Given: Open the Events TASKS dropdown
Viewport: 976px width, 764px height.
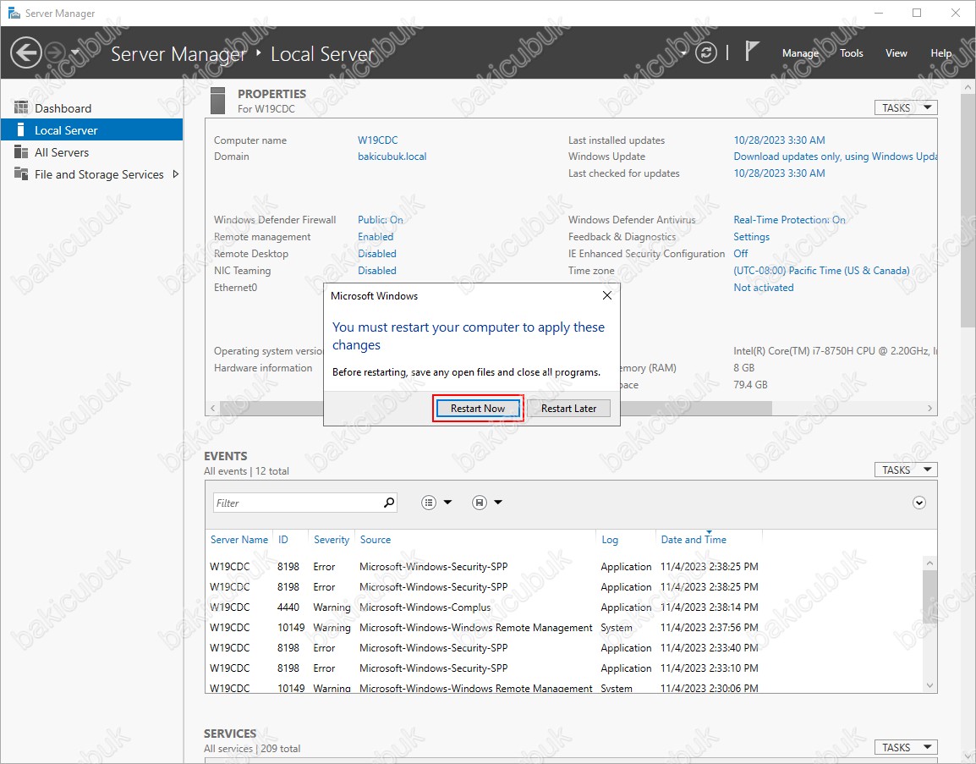Looking at the screenshot, I should coord(906,470).
